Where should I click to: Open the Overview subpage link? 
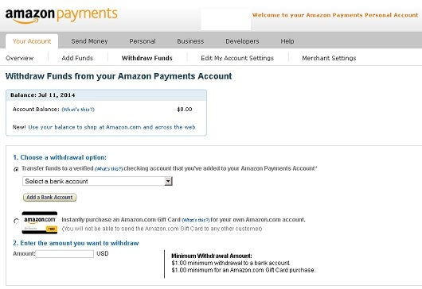(19, 58)
